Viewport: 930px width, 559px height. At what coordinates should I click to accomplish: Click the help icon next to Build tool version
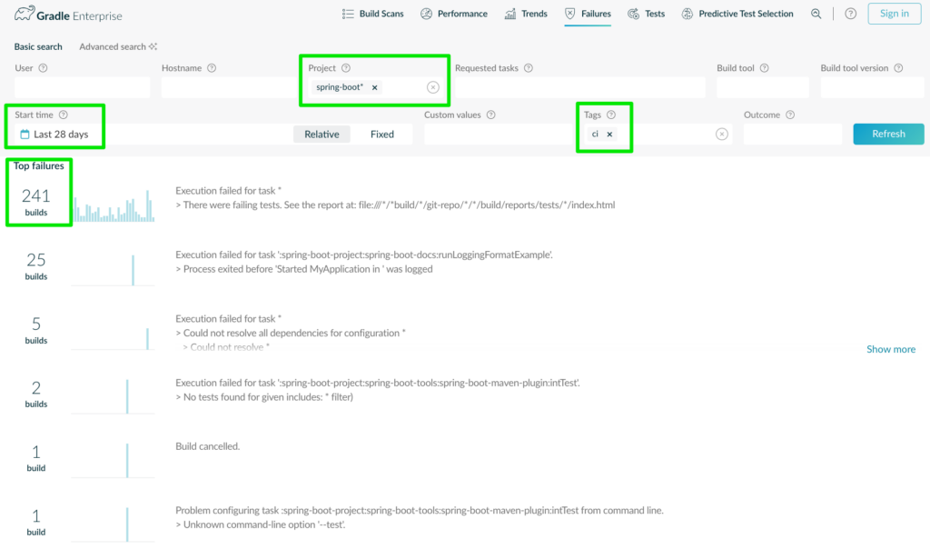pyautogui.click(x=898, y=68)
